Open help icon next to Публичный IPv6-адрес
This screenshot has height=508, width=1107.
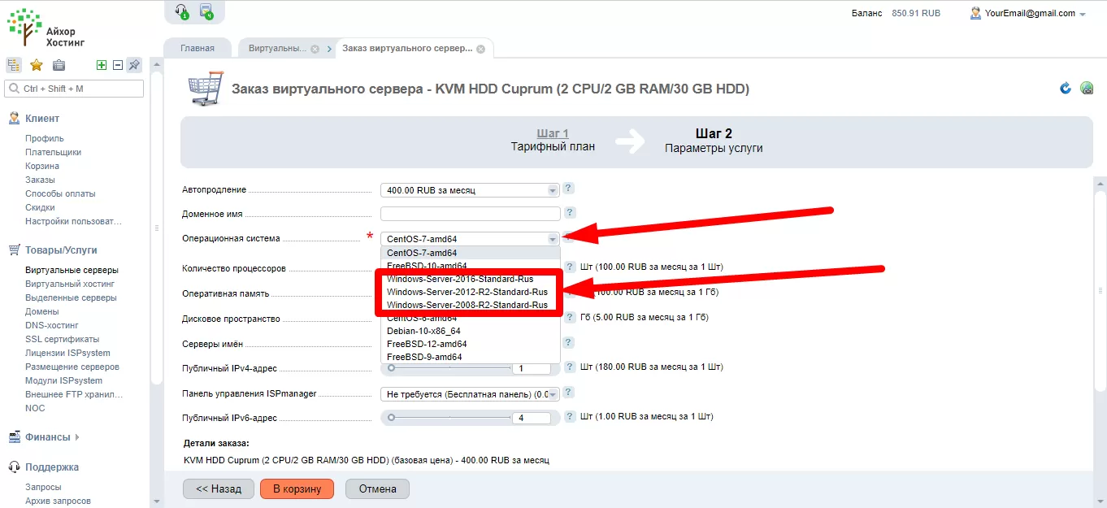(571, 416)
